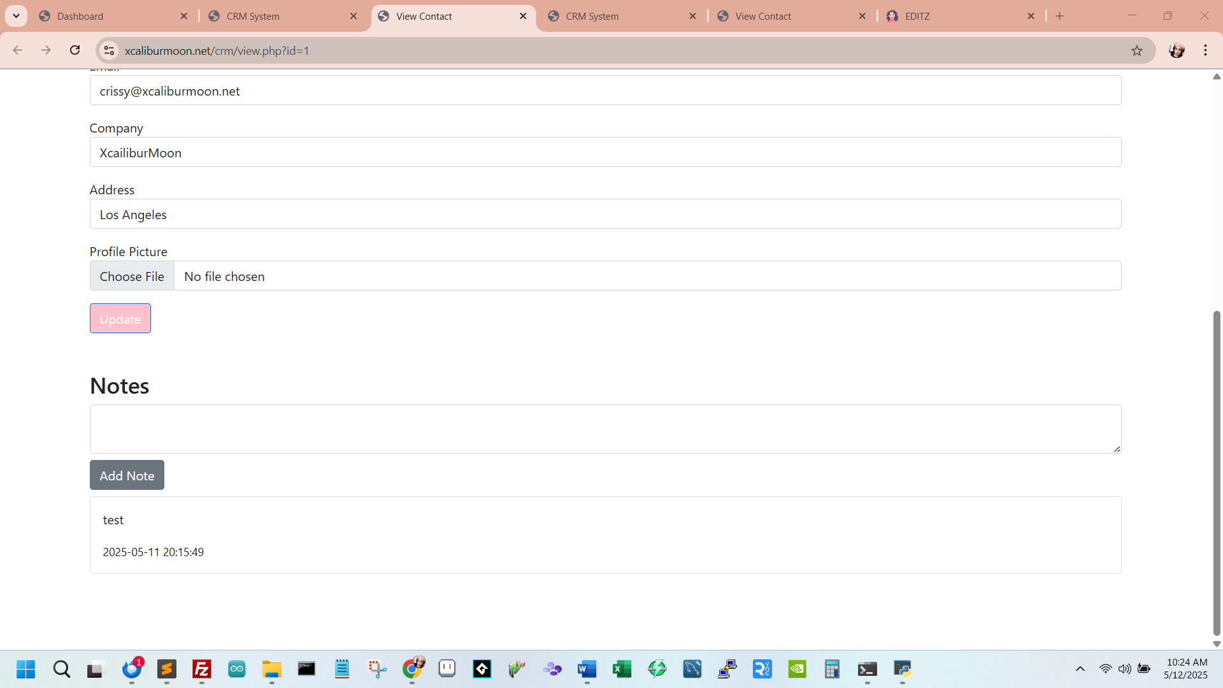Open Google Chrome from the taskbar
The image size is (1223, 688).
click(x=413, y=669)
